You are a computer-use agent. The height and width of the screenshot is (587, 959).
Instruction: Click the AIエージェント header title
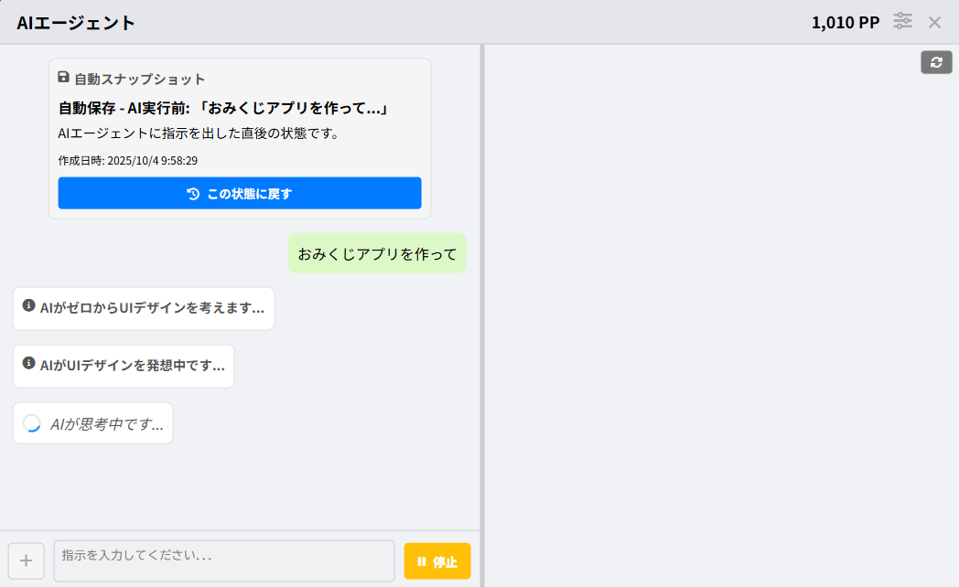[76, 23]
